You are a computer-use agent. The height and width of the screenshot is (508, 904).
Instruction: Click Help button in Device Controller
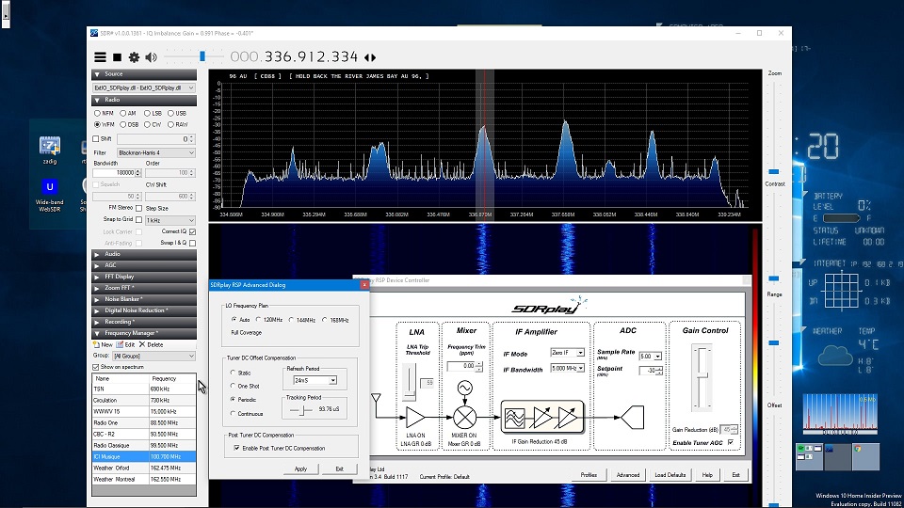(x=707, y=474)
